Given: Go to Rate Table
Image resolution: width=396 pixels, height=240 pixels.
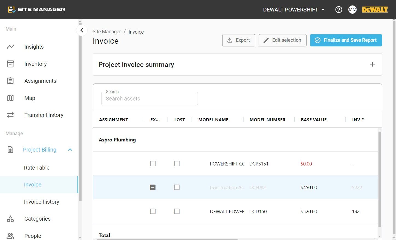Looking at the screenshot, I should pos(37,168).
